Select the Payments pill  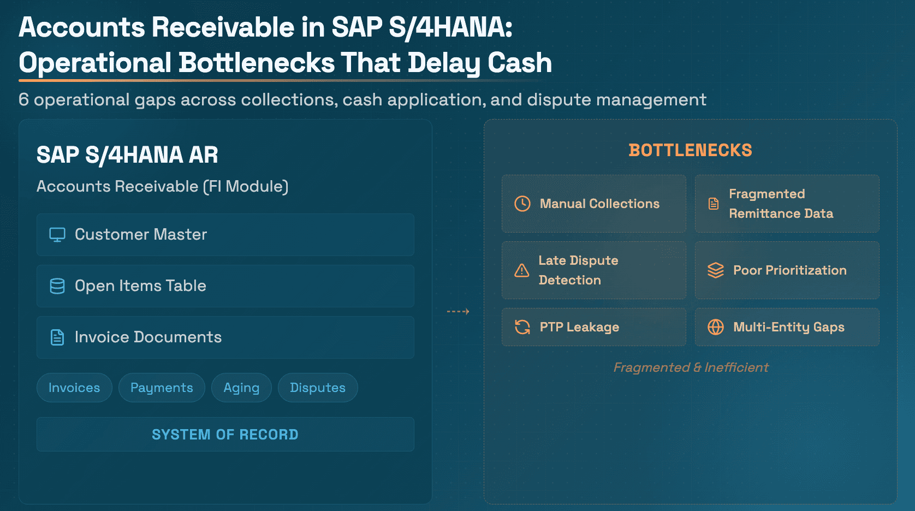162,388
